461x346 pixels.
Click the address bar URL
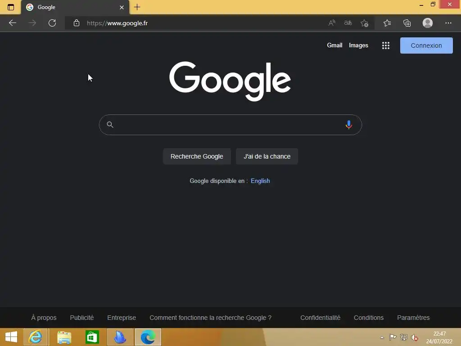pyautogui.click(x=117, y=23)
